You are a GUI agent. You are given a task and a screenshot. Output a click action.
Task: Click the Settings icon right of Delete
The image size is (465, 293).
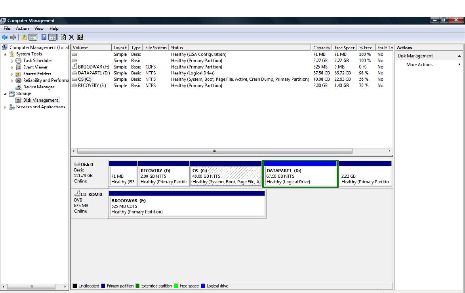click(80, 37)
